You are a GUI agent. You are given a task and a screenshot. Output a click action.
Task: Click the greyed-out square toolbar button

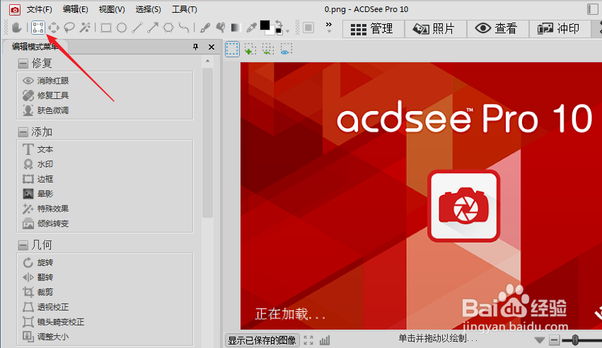pos(308,28)
